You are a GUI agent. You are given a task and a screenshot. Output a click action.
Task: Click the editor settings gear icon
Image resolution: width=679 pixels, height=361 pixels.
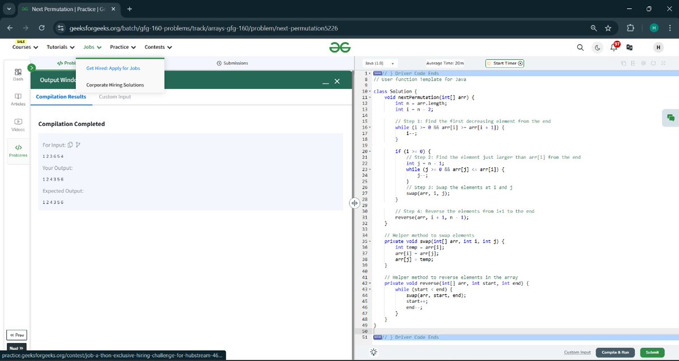click(643, 63)
